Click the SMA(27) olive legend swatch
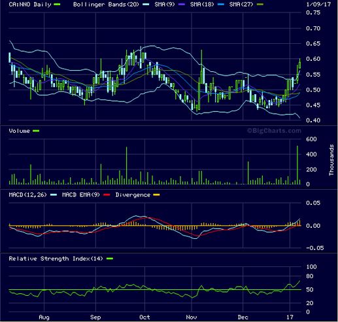The height and width of the screenshot is (322, 338). click(260, 5)
